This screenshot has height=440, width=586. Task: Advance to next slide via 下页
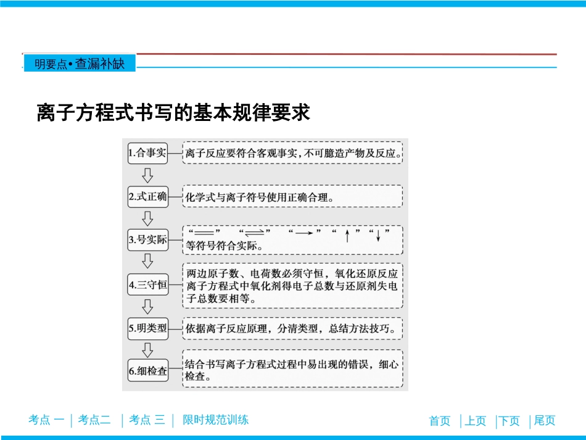pyautogui.click(x=510, y=421)
